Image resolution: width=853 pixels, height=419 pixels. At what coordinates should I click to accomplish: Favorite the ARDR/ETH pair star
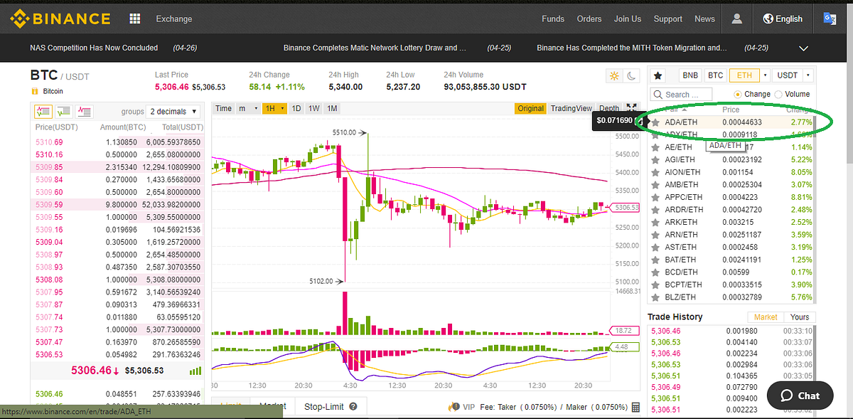[655, 210]
